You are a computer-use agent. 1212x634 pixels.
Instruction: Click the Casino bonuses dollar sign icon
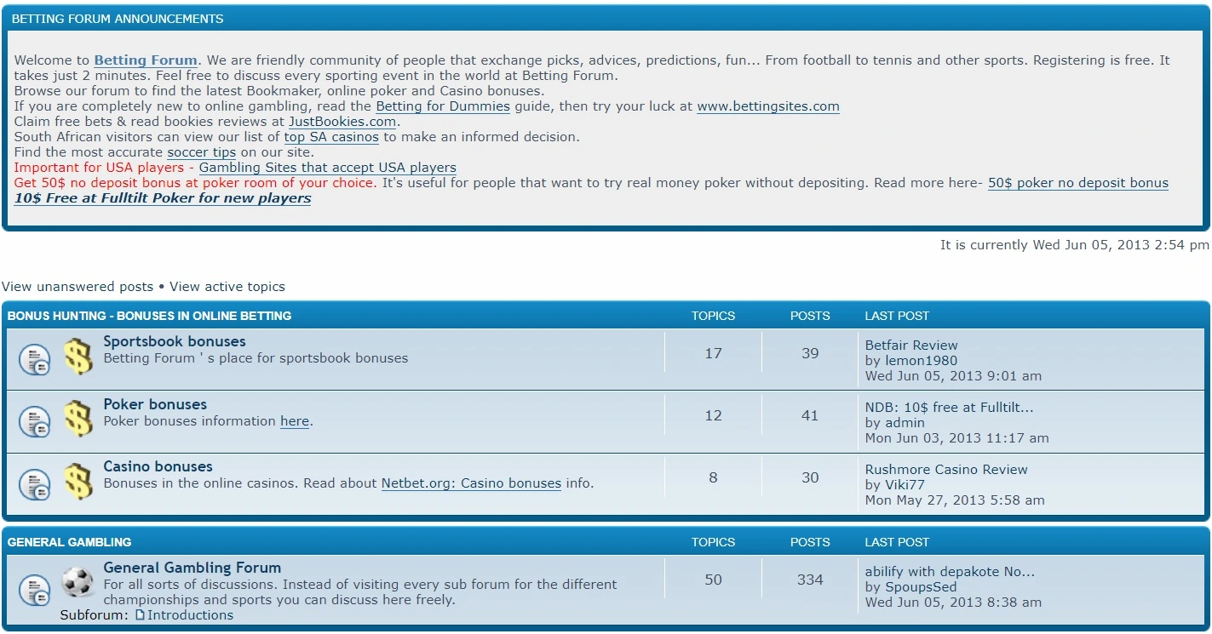78,482
